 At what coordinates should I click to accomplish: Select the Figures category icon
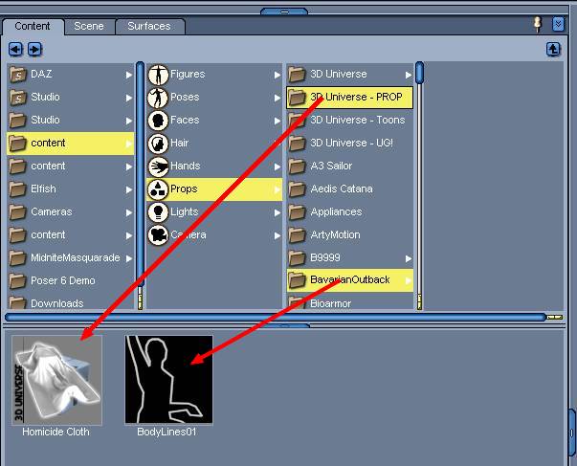click(158, 75)
